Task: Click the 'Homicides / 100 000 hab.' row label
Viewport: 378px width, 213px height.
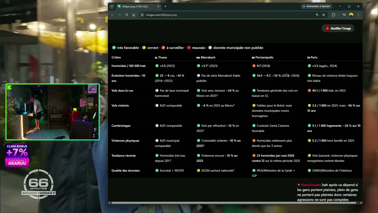Action: 129,66
